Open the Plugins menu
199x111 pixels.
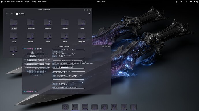[27, 2]
